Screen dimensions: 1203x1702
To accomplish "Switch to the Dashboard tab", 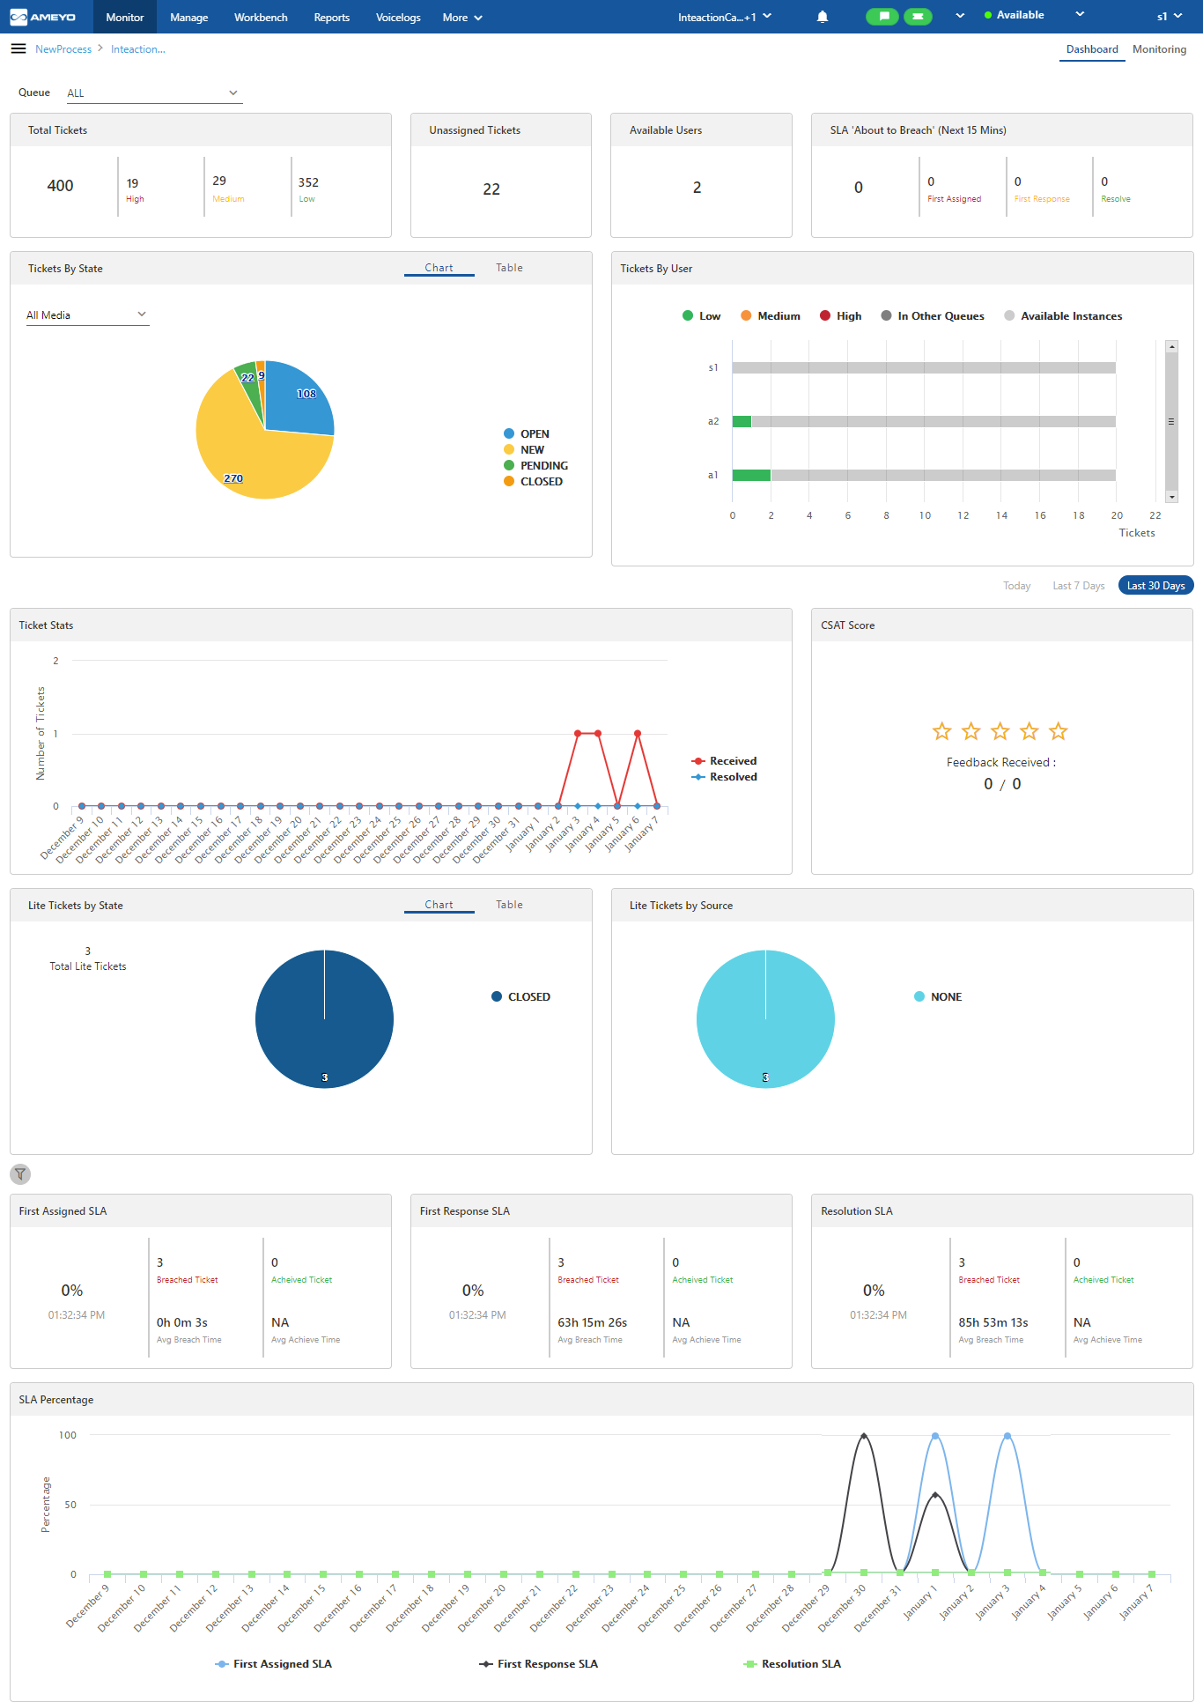I will click(1092, 49).
